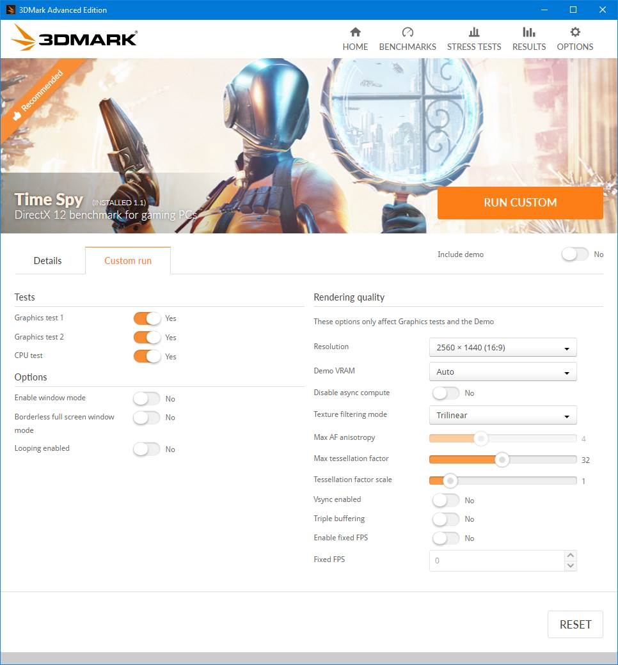Click the Time Spy title text
The height and width of the screenshot is (665, 618).
coord(49,199)
